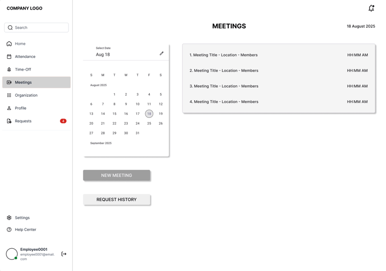Click the pencil edit date icon

(x=161, y=53)
